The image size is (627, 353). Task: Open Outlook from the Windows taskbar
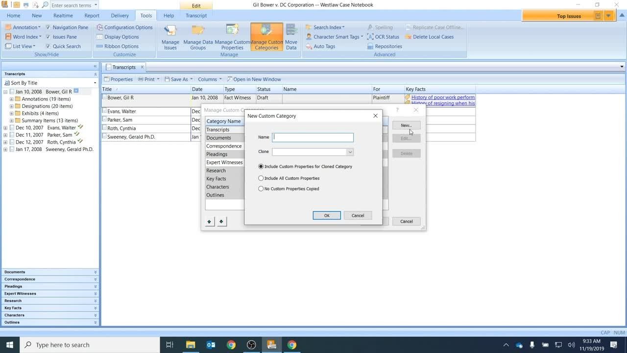pyautogui.click(x=211, y=345)
